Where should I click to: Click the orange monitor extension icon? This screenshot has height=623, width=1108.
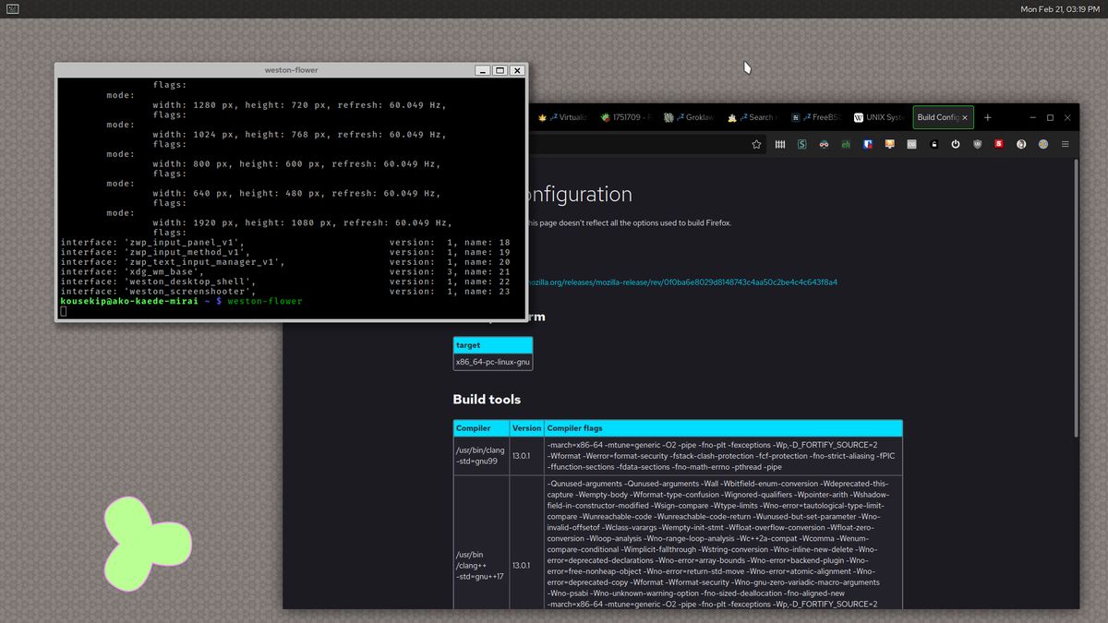[890, 144]
